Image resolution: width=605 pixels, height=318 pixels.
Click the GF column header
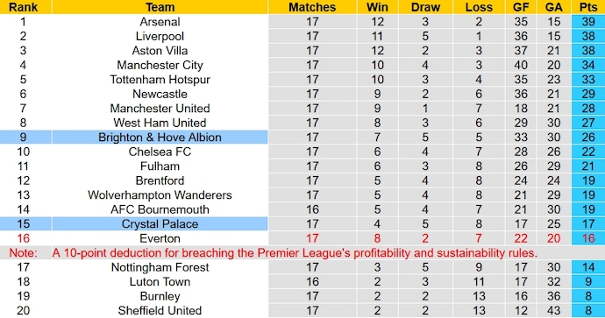pyautogui.click(x=521, y=7)
